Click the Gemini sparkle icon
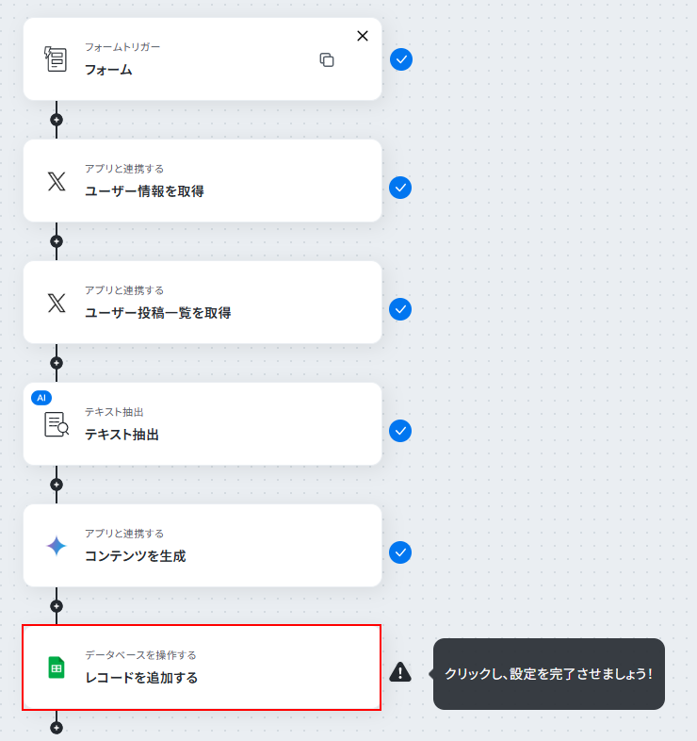Viewport: 697px width, 741px height. tap(57, 546)
